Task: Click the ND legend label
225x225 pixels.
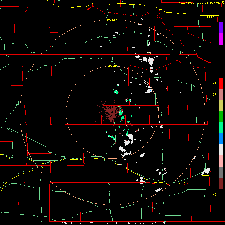Action: (214, 195)
